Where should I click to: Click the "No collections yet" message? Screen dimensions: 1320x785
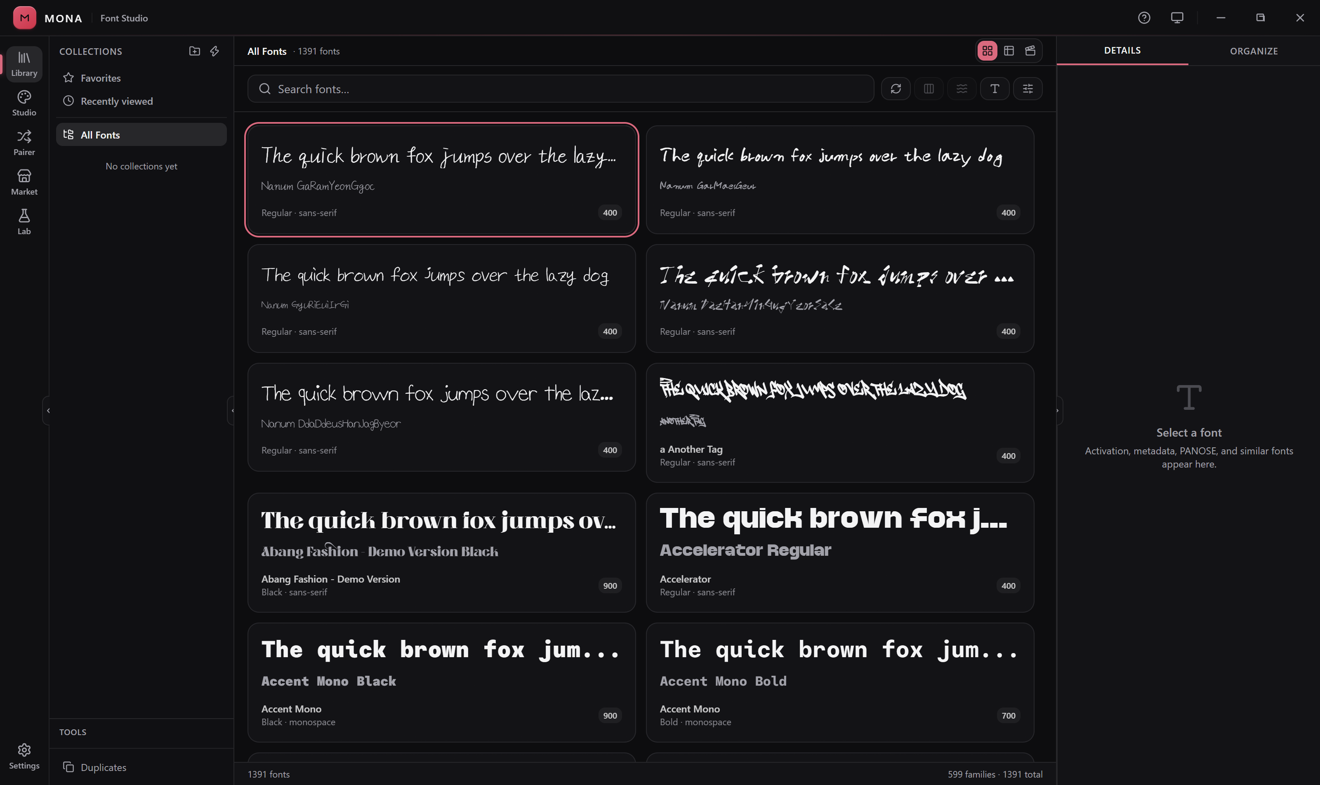141,166
